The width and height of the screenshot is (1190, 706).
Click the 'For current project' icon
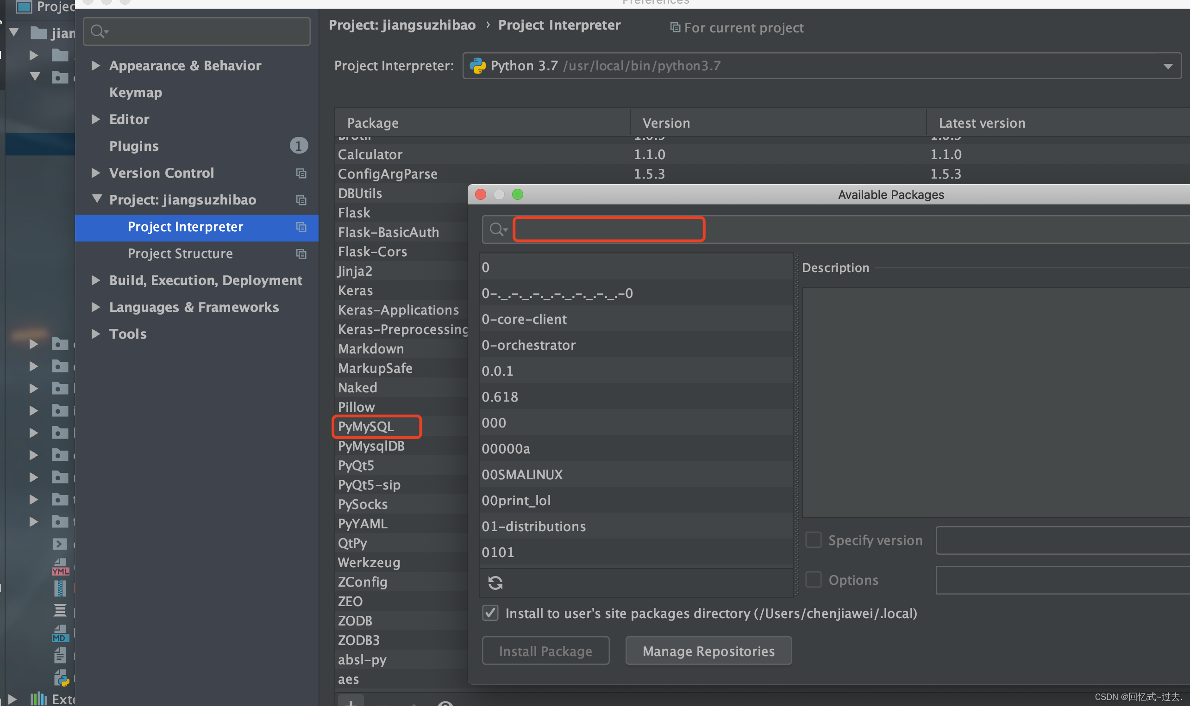(x=676, y=27)
